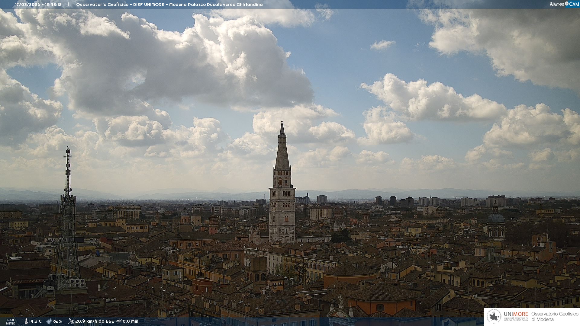Click the 14.3 C temperature reading
Viewport: 580px width, 326px height.
(35, 321)
